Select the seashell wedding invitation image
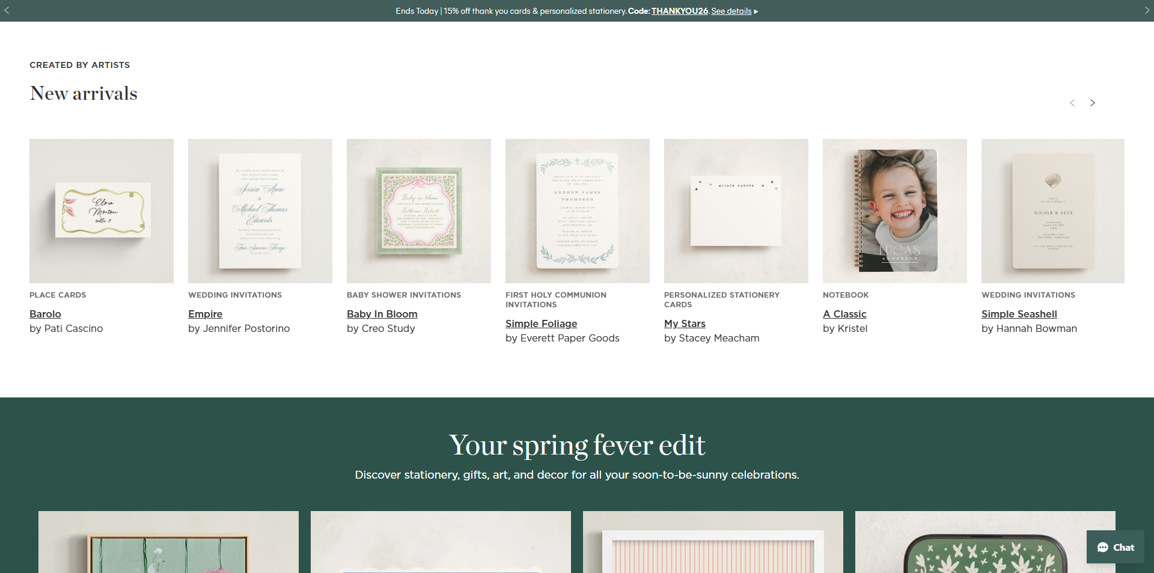Image resolution: width=1154 pixels, height=573 pixels. [x=1052, y=211]
